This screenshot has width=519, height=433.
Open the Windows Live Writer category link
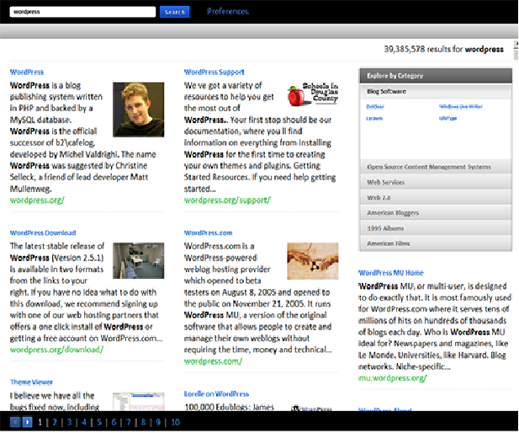(x=461, y=106)
